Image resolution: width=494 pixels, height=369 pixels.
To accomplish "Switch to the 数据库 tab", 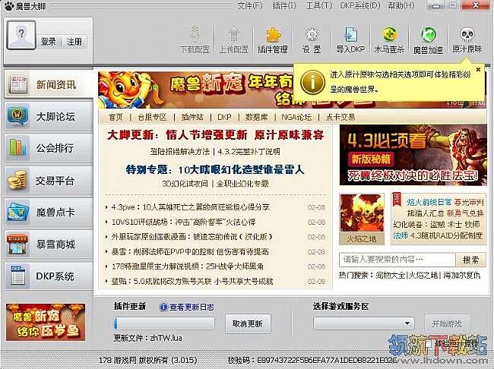I will [x=256, y=117].
